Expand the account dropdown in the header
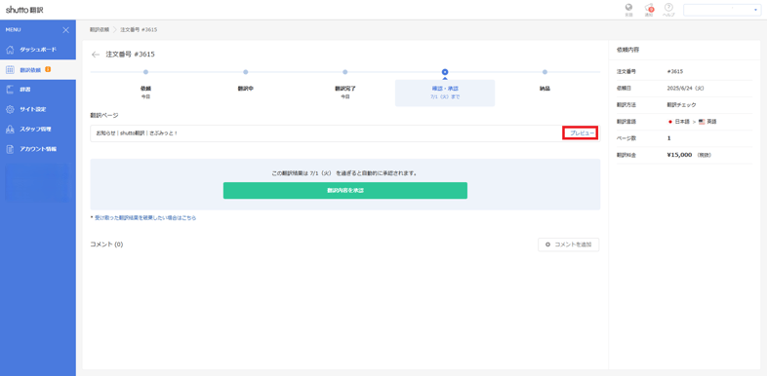The image size is (767, 376). pos(722,10)
